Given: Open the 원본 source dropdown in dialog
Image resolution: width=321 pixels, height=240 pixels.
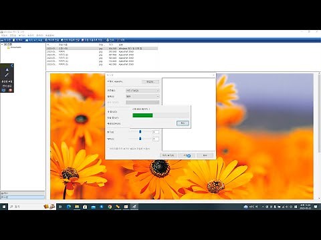Looking at the screenshot, I should [x=142, y=97].
